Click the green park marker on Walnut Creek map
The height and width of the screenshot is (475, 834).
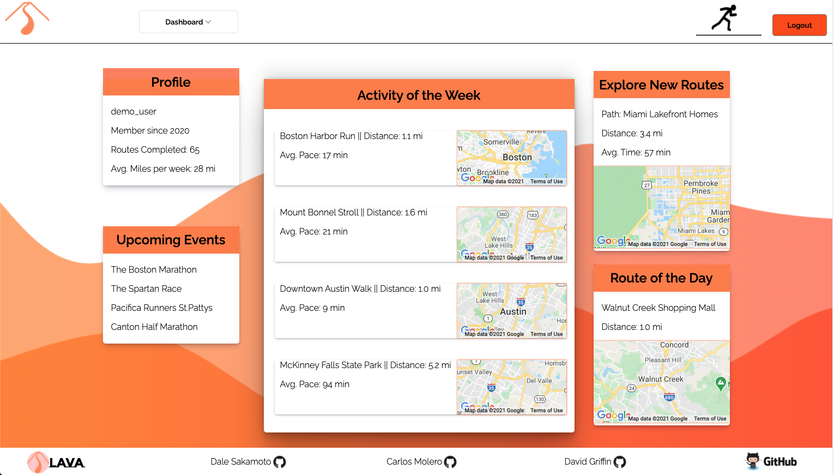721,383
